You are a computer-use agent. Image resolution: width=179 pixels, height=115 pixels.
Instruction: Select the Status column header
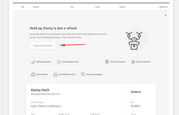coord(122,7)
